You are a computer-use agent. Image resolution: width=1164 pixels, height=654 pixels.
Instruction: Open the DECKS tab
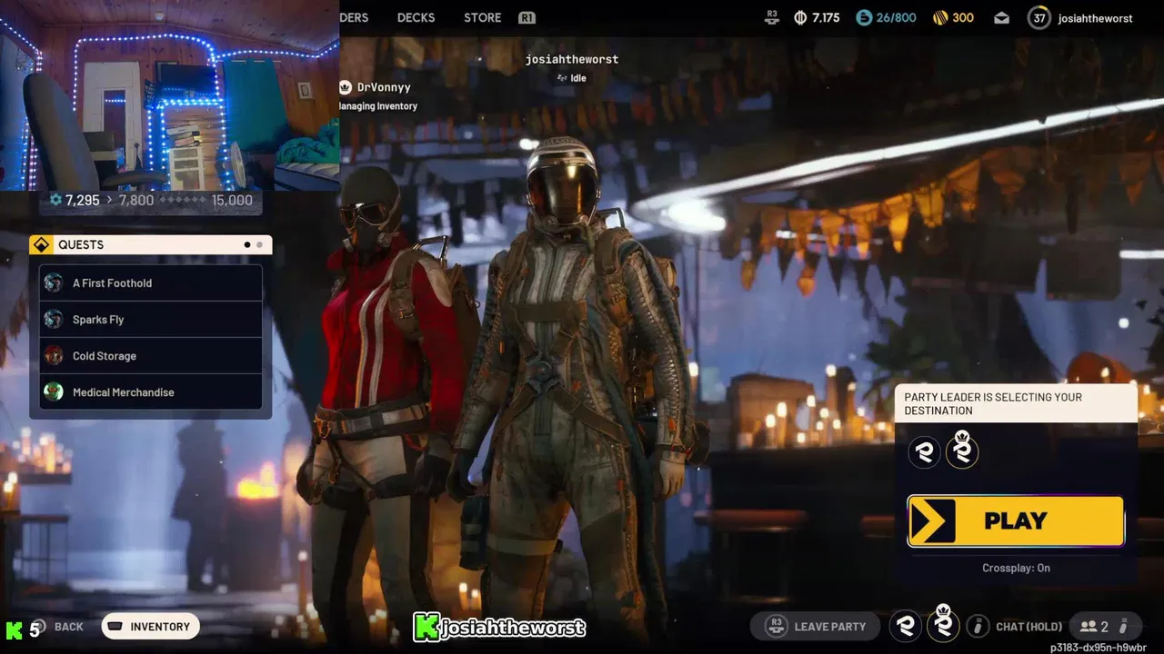[416, 17]
